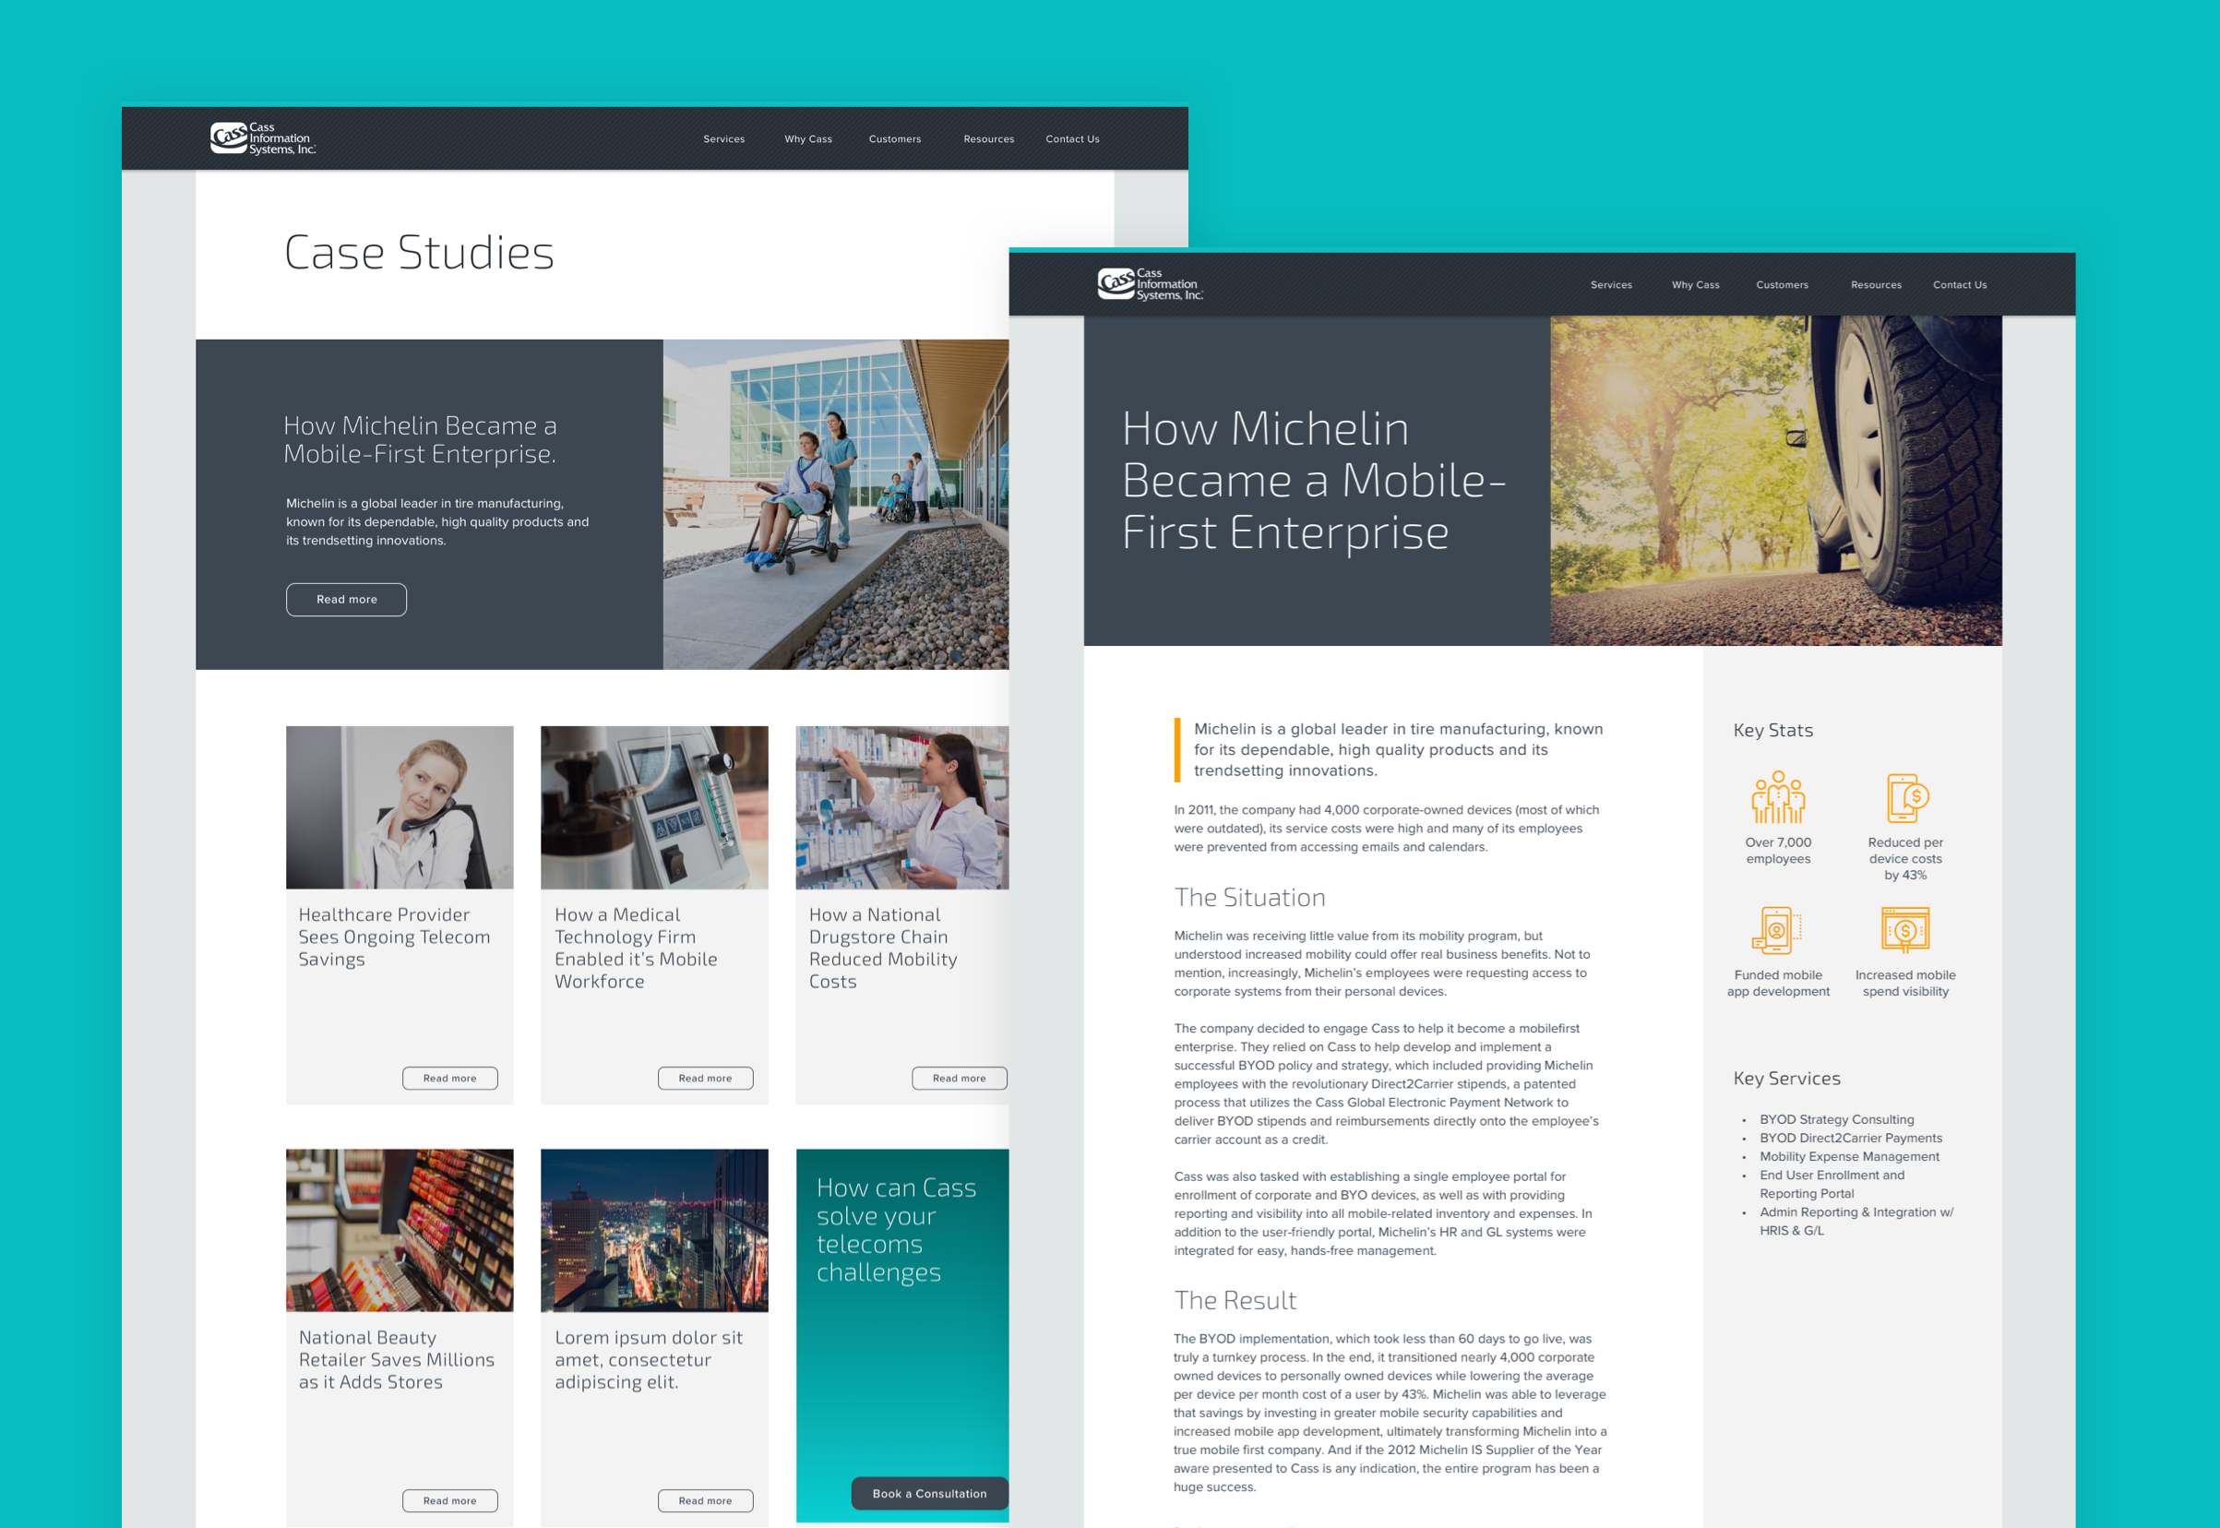Open Resources menu on Michelin article page
2220x1528 pixels.
tap(1875, 284)
